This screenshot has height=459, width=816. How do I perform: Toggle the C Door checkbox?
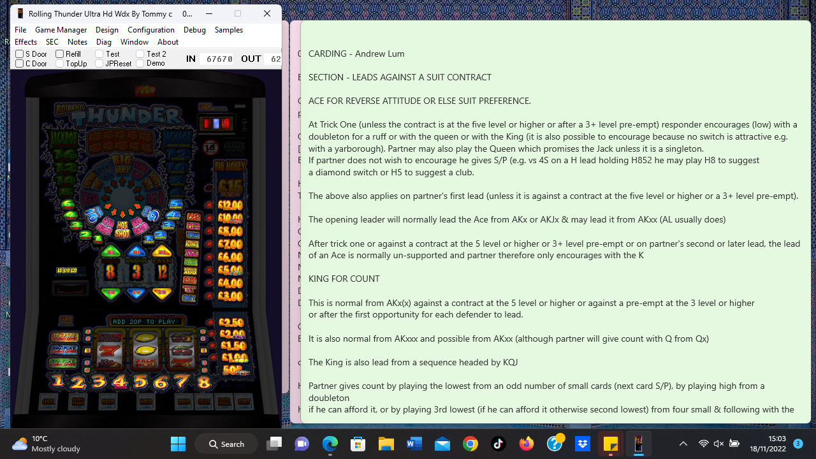click(x=20, y=64)
